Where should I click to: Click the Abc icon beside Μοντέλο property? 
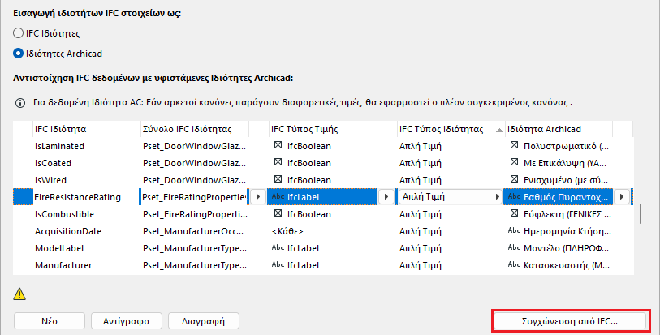click(514, 248)
